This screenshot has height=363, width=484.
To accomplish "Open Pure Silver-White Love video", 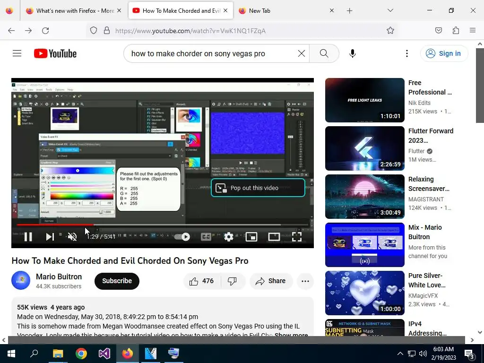I will click(x=364, y=293).
